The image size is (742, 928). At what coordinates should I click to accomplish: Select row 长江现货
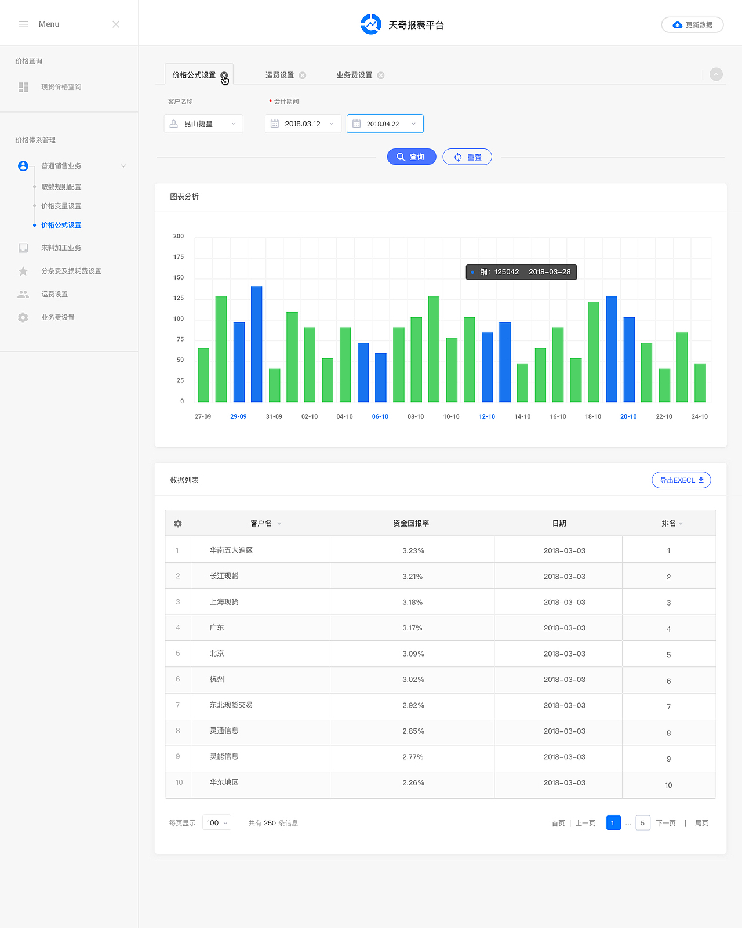click(x=441, y=576)
